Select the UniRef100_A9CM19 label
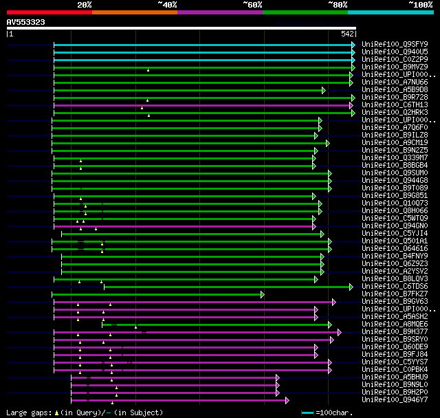 395,143
